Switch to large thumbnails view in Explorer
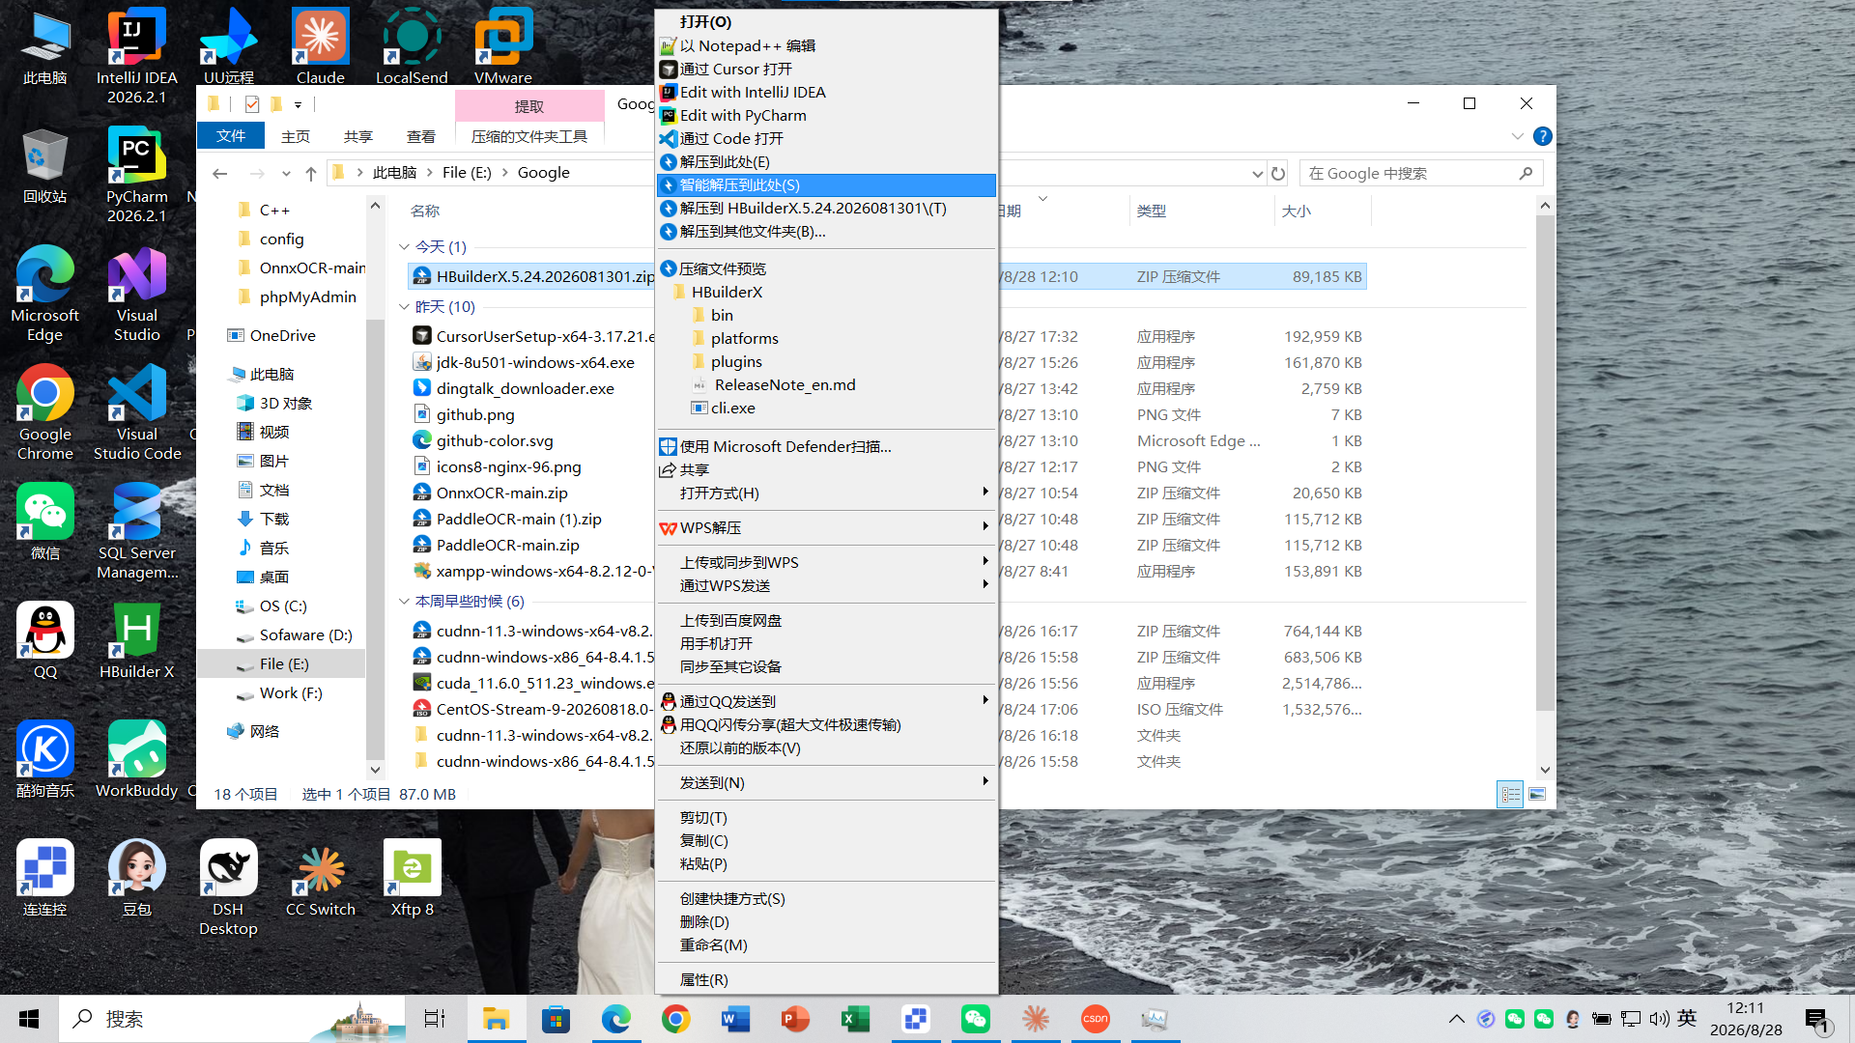 (1537, 794)
